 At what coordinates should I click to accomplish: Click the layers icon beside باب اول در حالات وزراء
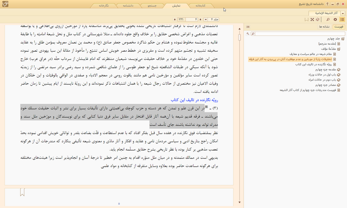click(x=339, y=75)
